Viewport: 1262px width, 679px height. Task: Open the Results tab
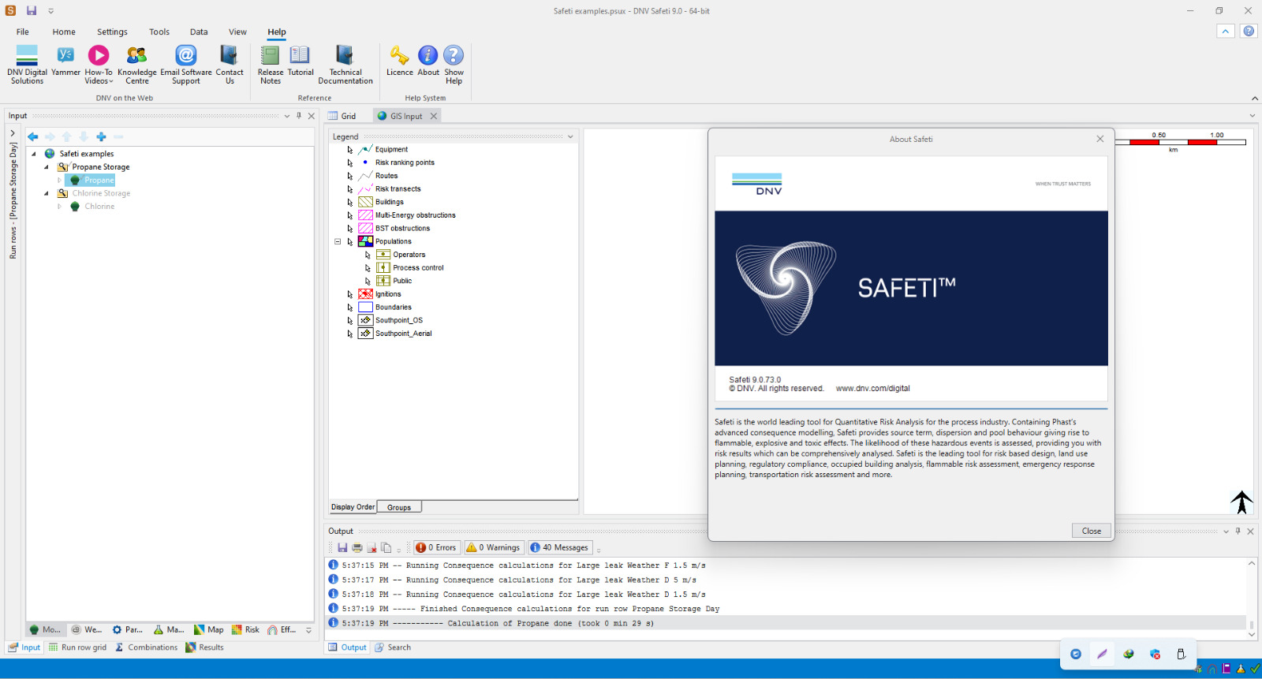coord(204,647)
